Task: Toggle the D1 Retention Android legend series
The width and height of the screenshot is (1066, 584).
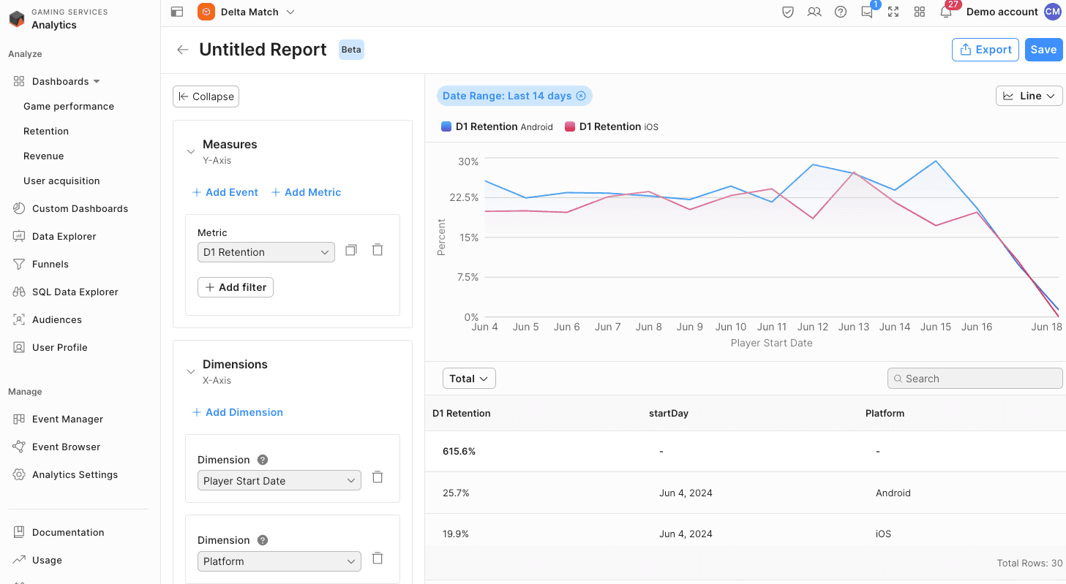Action: pyautogui.click(x=498, y=127)
